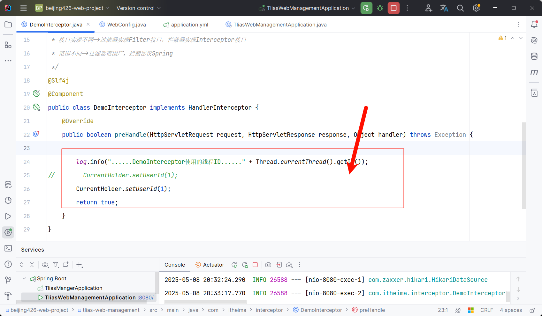Toggle the Services filter funnel

click(x=56, y=265)
